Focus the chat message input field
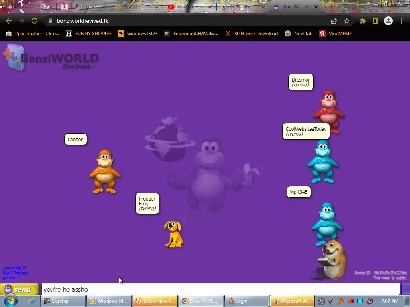410x307 pixels. point(221,289)
